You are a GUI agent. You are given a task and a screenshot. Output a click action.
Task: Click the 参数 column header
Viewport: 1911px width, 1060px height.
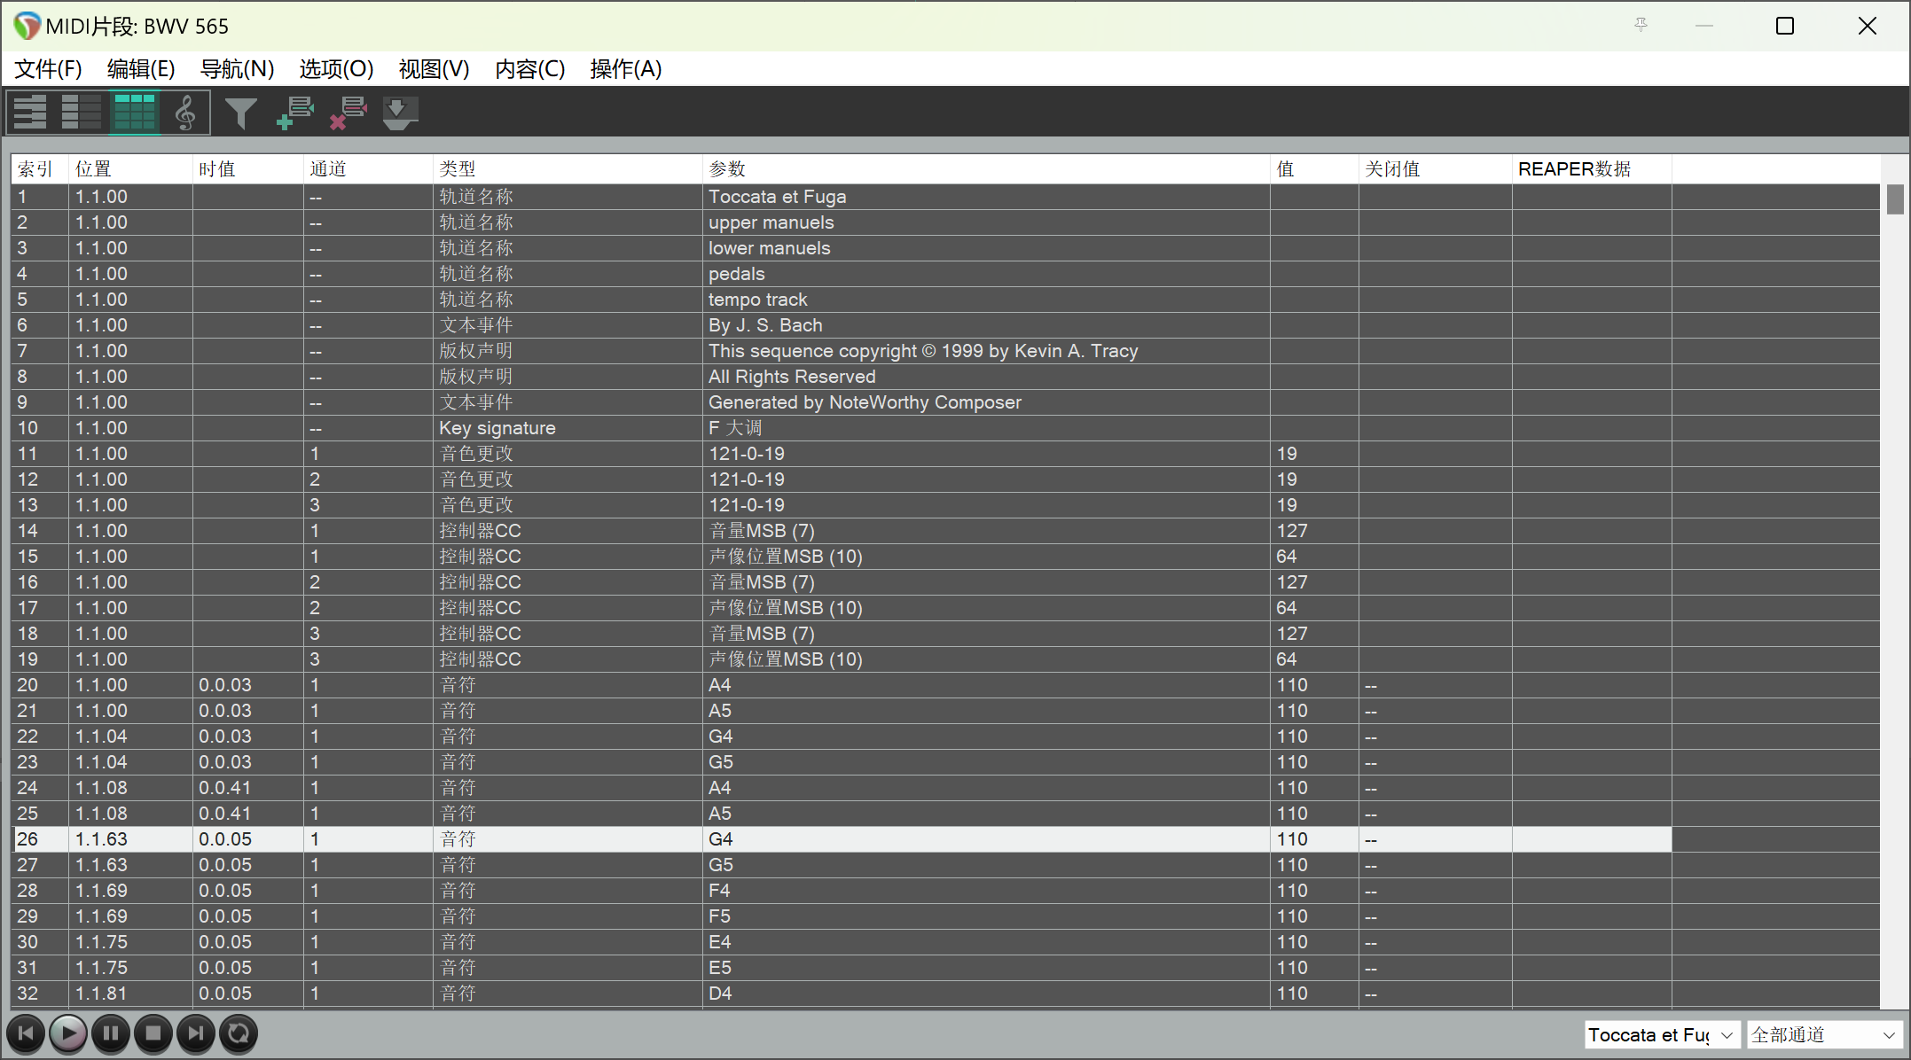click(x=986, y=169)
